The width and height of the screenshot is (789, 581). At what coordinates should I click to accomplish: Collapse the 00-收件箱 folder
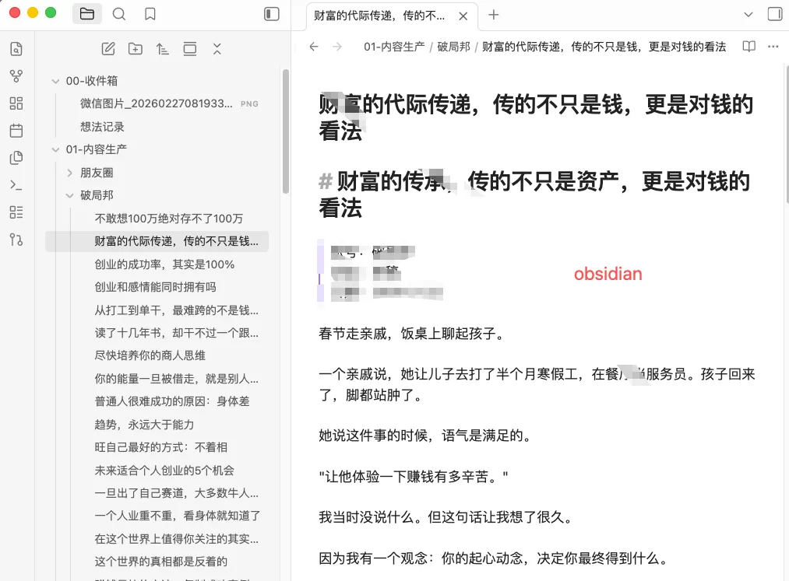coord(55,81)
